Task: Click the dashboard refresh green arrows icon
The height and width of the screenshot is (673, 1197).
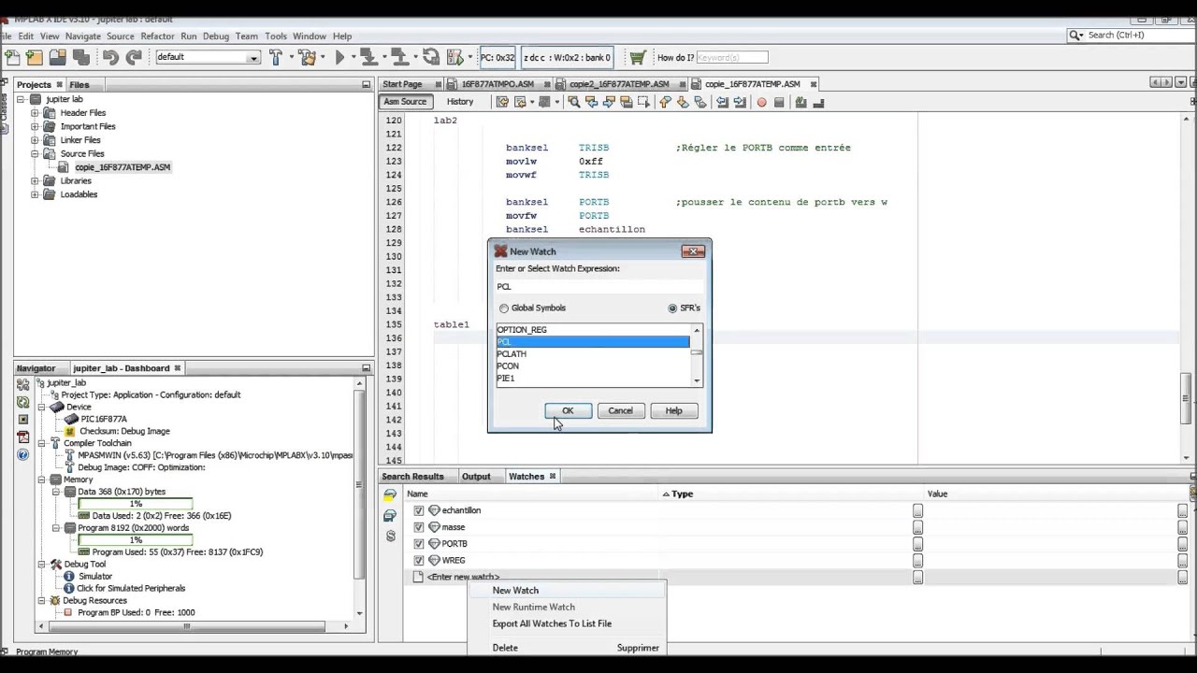Action: (23, 402)
